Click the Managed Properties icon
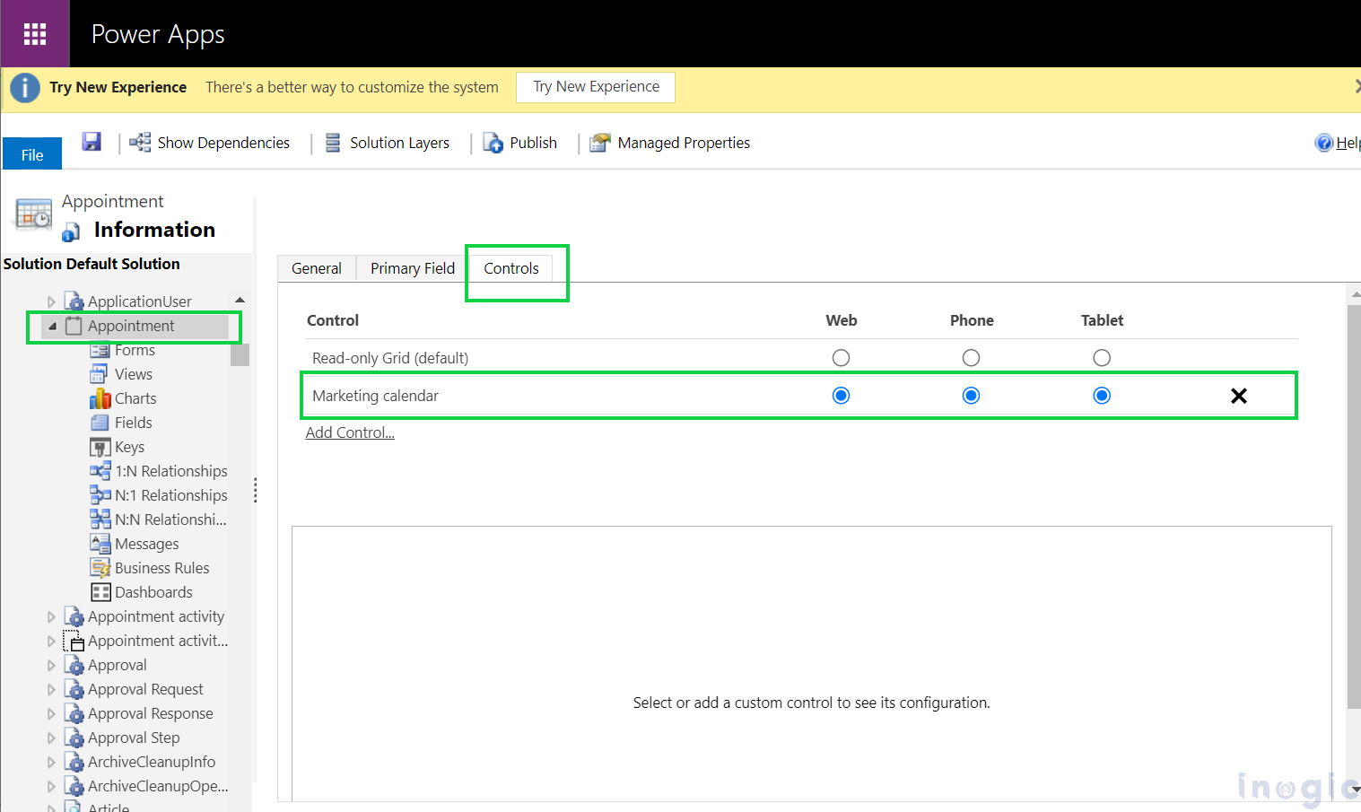The height and width of the screenshot is (812, 1361). point(600,143)
